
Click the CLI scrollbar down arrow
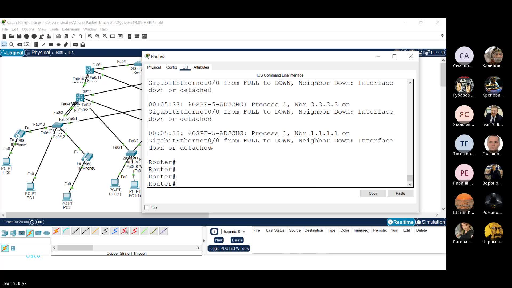click(x=410, y=185)
